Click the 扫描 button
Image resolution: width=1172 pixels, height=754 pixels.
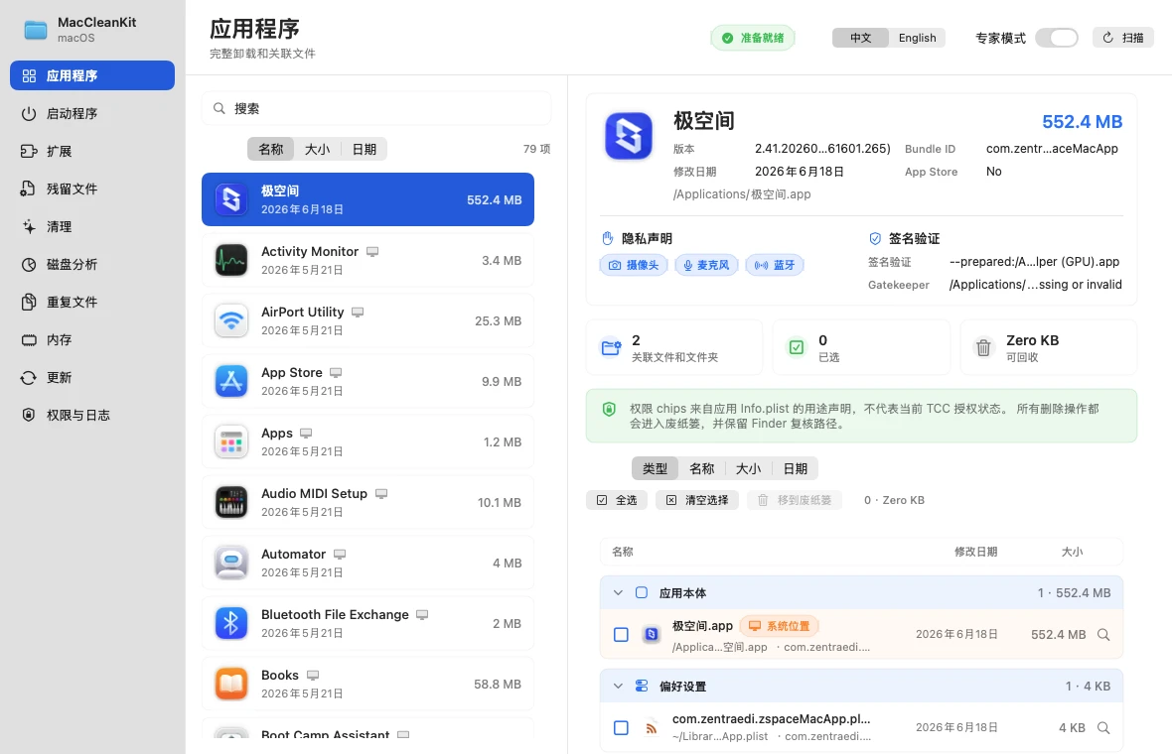pyautogui.click(x=1123, y=38)
